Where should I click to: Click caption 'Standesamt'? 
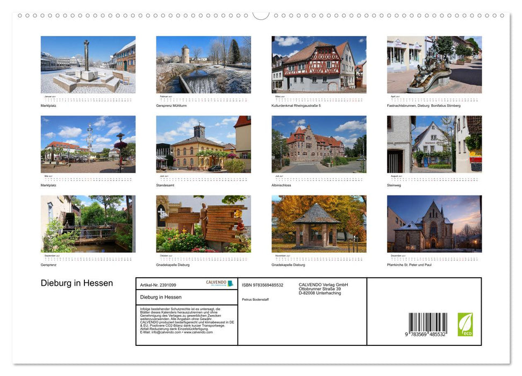(x=165, y=185)
